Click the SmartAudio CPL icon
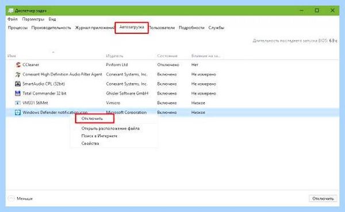This screenshot has width=345, height=212. 18,84
